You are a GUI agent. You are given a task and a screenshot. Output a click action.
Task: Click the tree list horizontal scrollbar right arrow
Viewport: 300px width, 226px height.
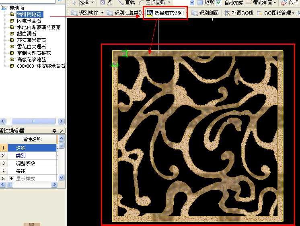(x=61, y=121)
